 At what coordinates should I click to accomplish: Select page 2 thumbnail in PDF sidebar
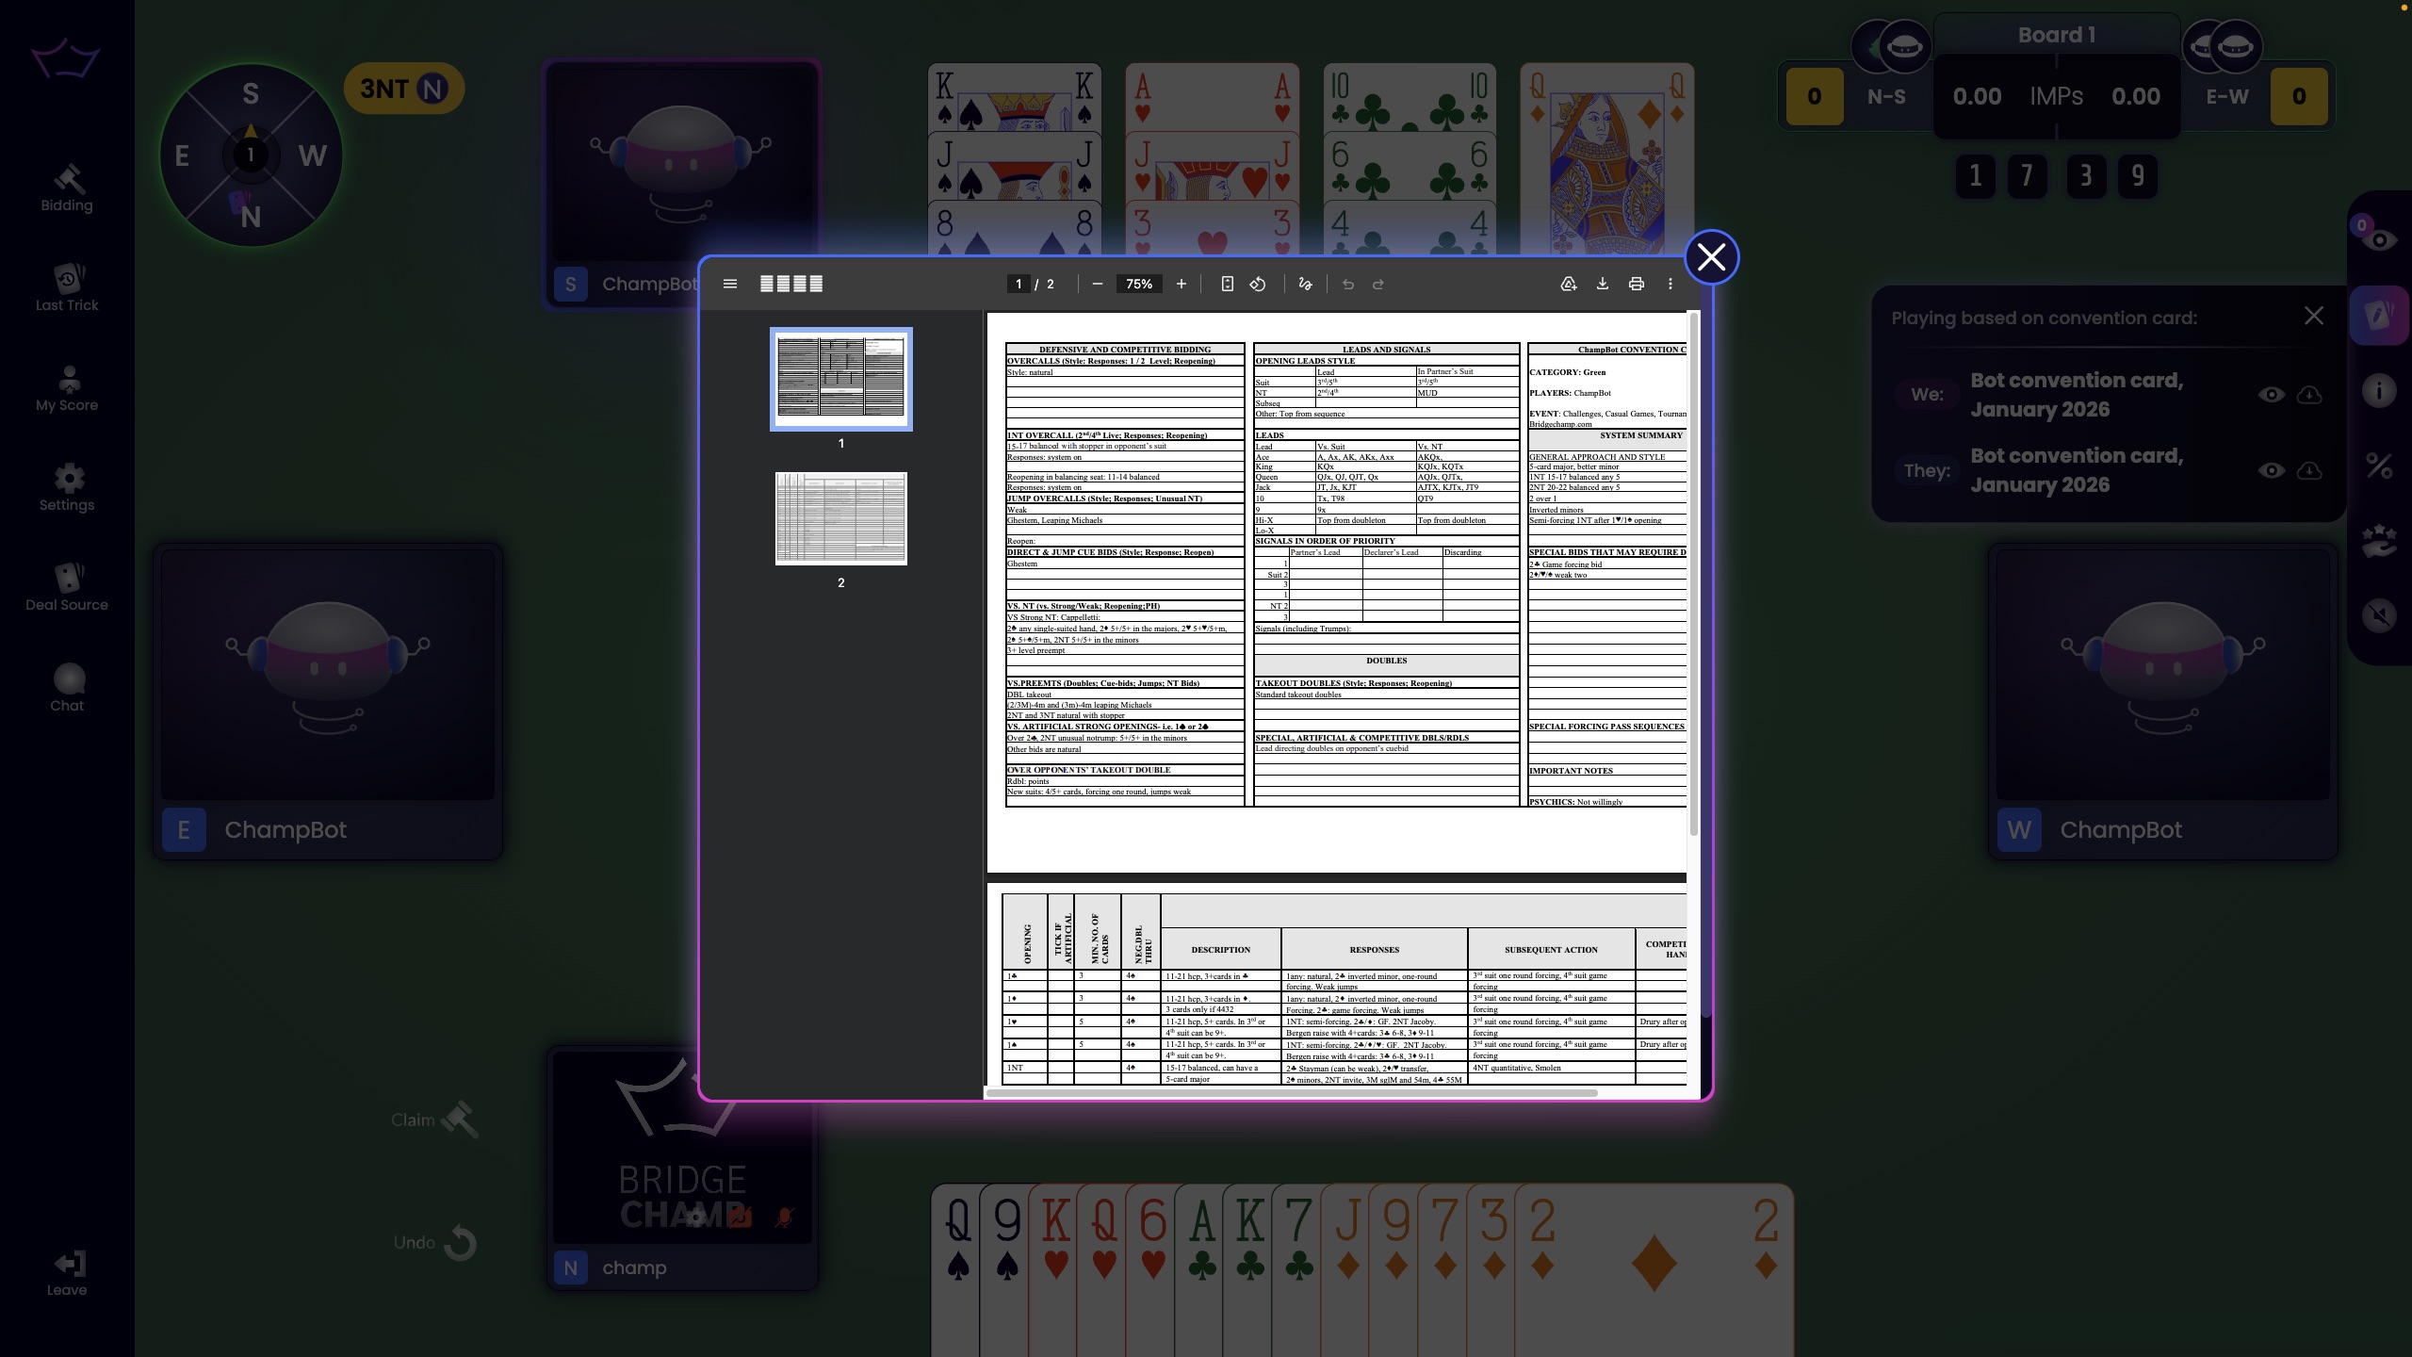click(840, 517)
